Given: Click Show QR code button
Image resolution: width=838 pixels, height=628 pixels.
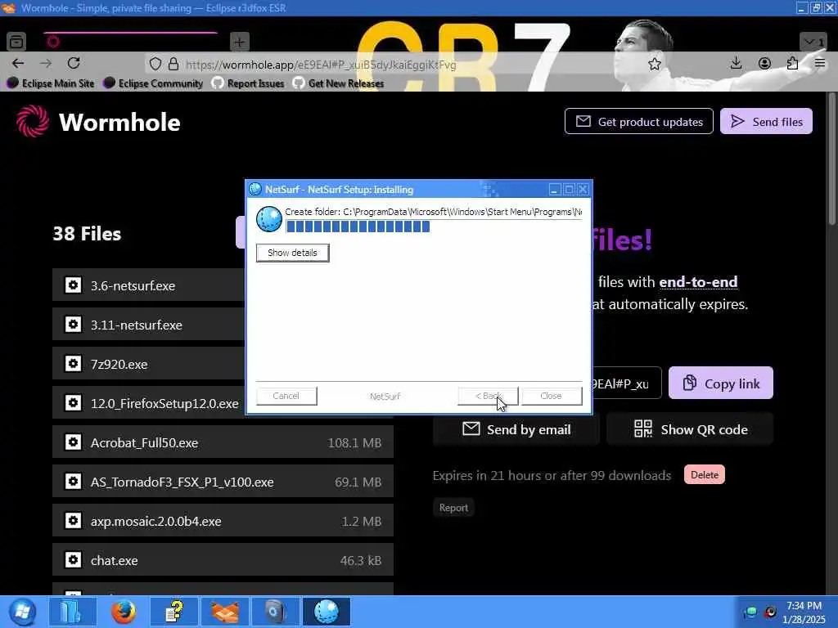Looking at the screenshot, I should pos(690,429).
